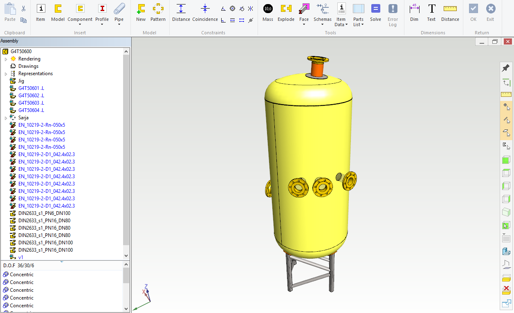
Task: Click the Mass calculation tool
Action: 268,12
